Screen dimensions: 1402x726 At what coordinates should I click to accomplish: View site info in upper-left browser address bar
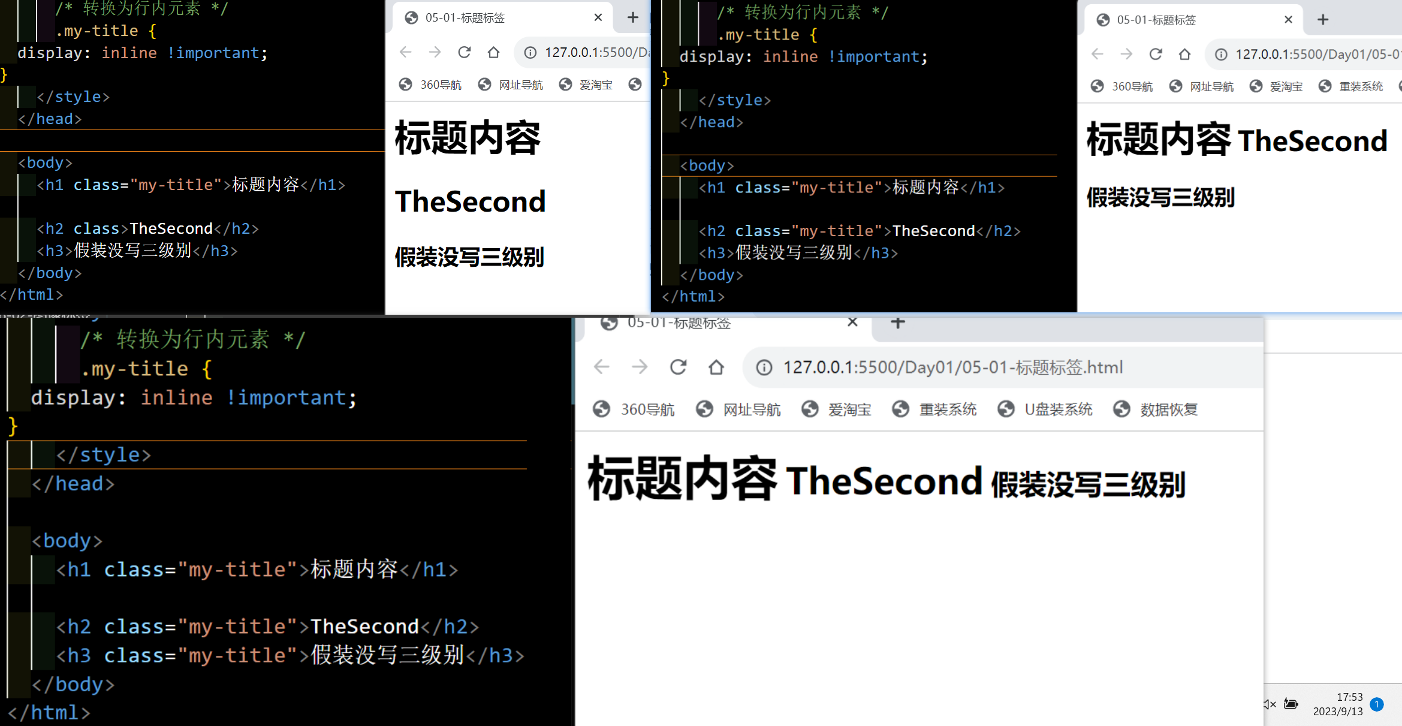click(x=530, y=53)
